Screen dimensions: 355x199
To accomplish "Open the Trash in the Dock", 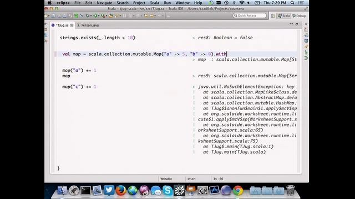I will pyautogui.click(x=291, y=190).
